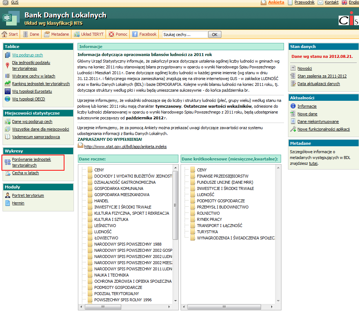Expand the yearly CENY folder
The image size is (359, 322).
pos(90,170)
